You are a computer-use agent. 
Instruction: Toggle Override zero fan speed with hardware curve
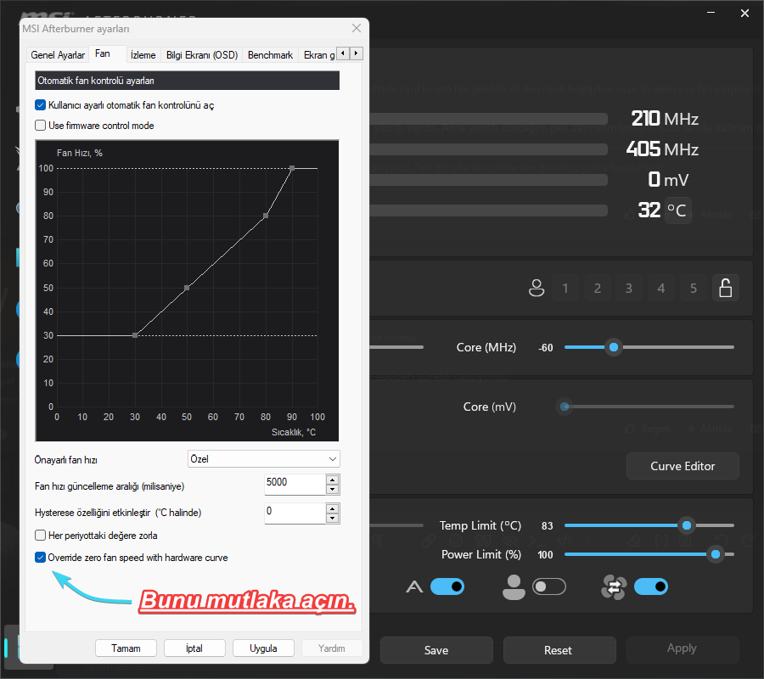click(41, 558)
